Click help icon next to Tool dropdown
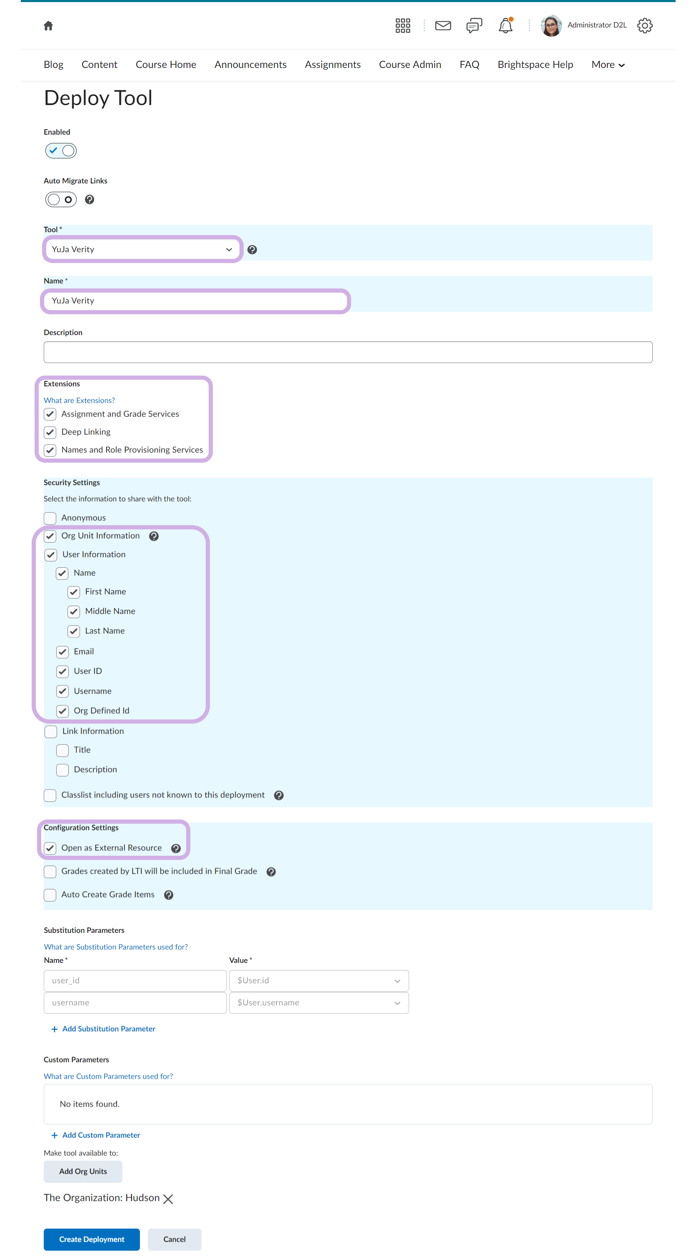The image size is (691, 1258). coord(252,250)
